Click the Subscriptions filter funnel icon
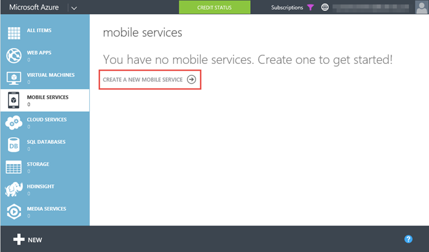This screenshot has width=429, height=252. [x=310, y=7]
